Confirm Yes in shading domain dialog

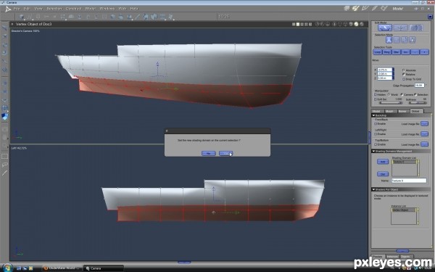click(225, 153)
